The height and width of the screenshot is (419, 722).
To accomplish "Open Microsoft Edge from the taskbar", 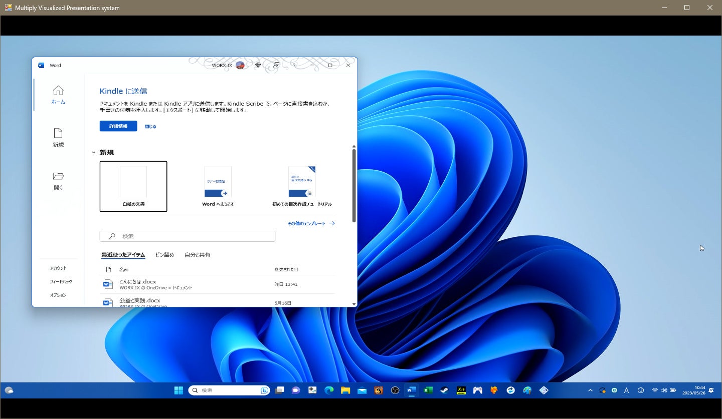I will click(329, 390).
